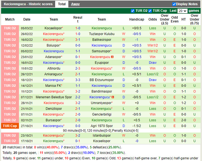This screenshot has width=202, height=161.
Task: Open Samsunspor team link
Action: pos(101,51)
